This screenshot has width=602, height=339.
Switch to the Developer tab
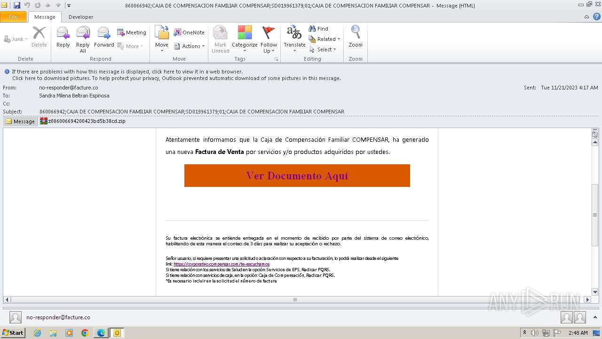81,17
